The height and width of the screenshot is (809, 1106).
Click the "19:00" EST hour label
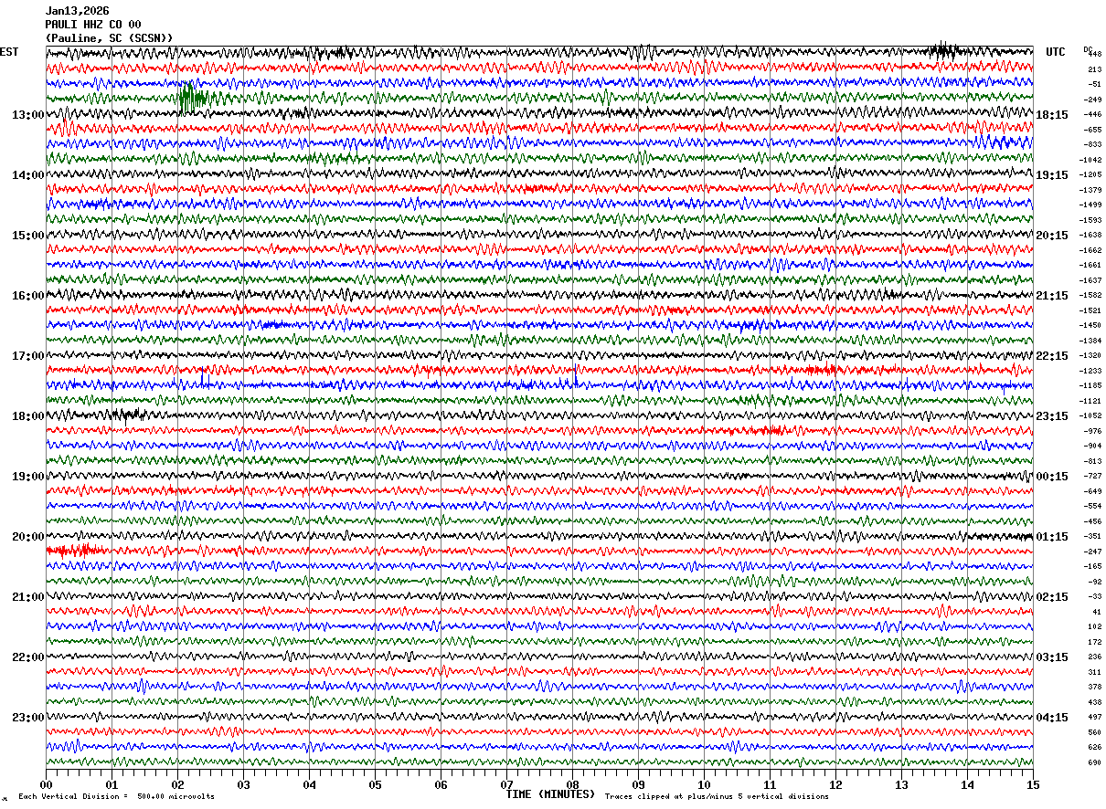click(x=28, y=477)
